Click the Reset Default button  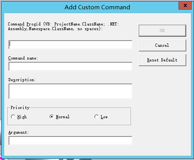162,60
